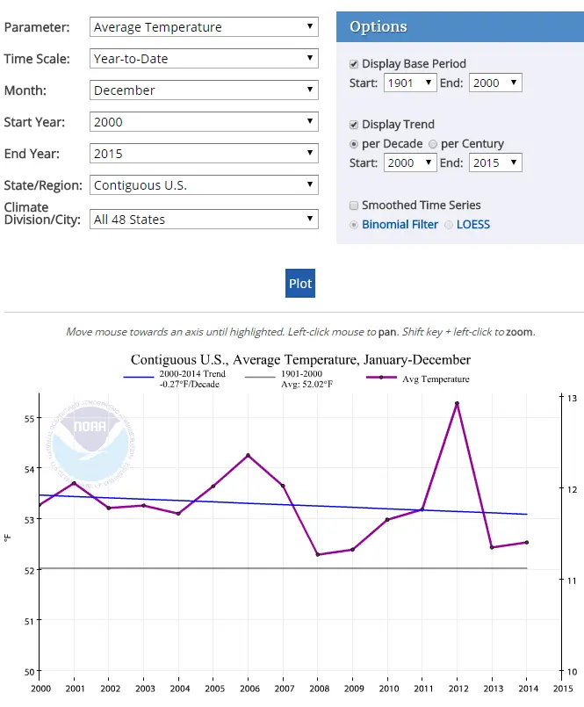The width and height of the screenshot is (584, 707).
Task: Click the purple Avg Temperature legend marker
Action: (x=381, y=379)
